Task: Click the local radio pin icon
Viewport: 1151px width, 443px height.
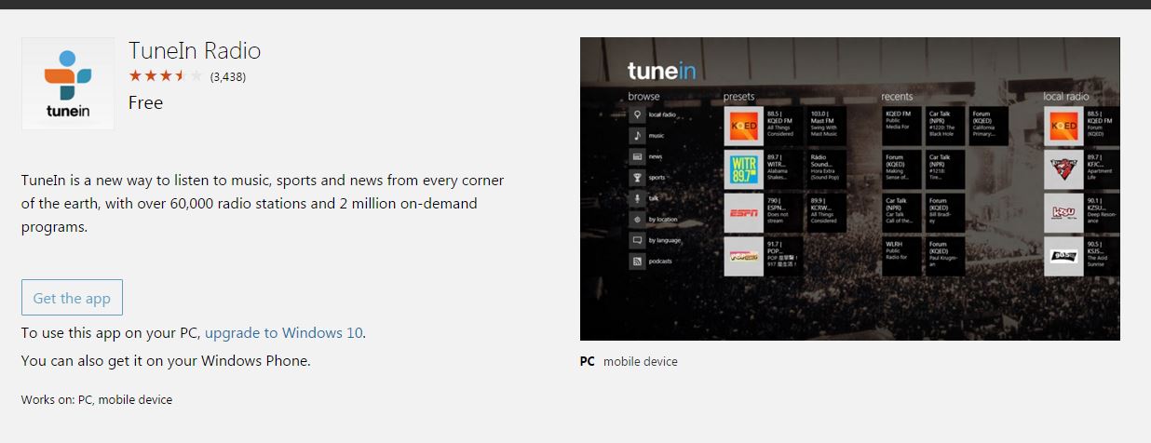Action: pos(637,114)
